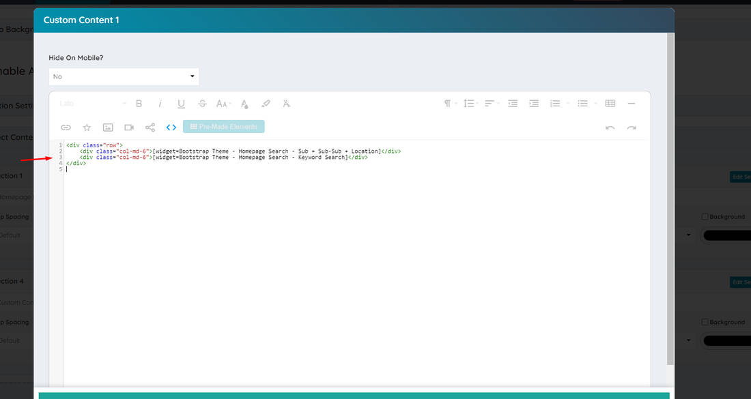Insert an image into the content
The height and width of the screenshot is (399, 751).
coord(108,127)
